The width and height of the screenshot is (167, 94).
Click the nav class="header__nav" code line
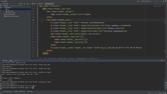pyautogui.click(x=59, y=20)
